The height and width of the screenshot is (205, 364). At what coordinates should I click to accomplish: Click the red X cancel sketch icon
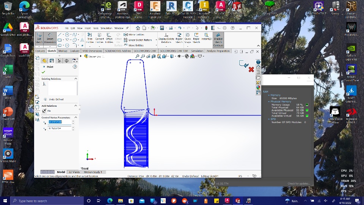(251, 69)
